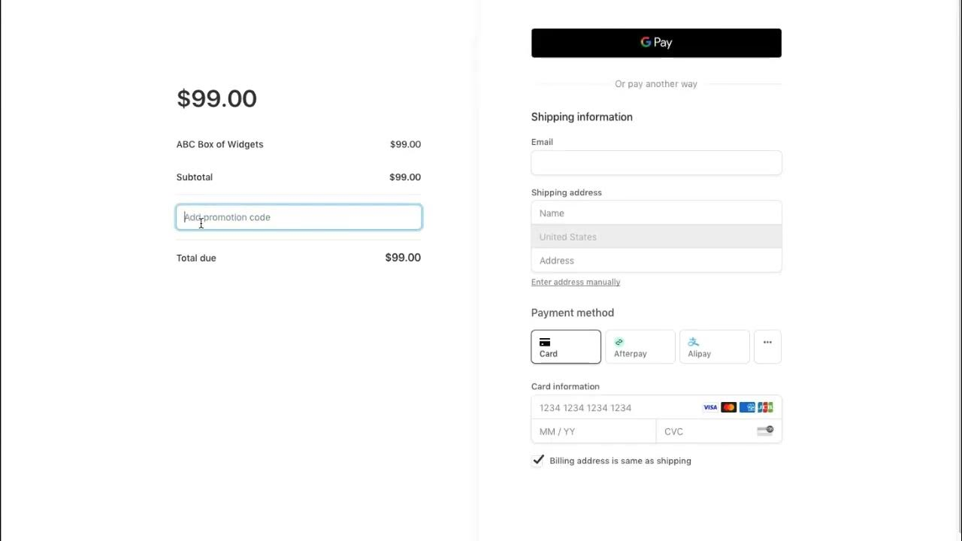Click the Afterpay logo icon
The image size is (962, 541).
coord(619,342)
